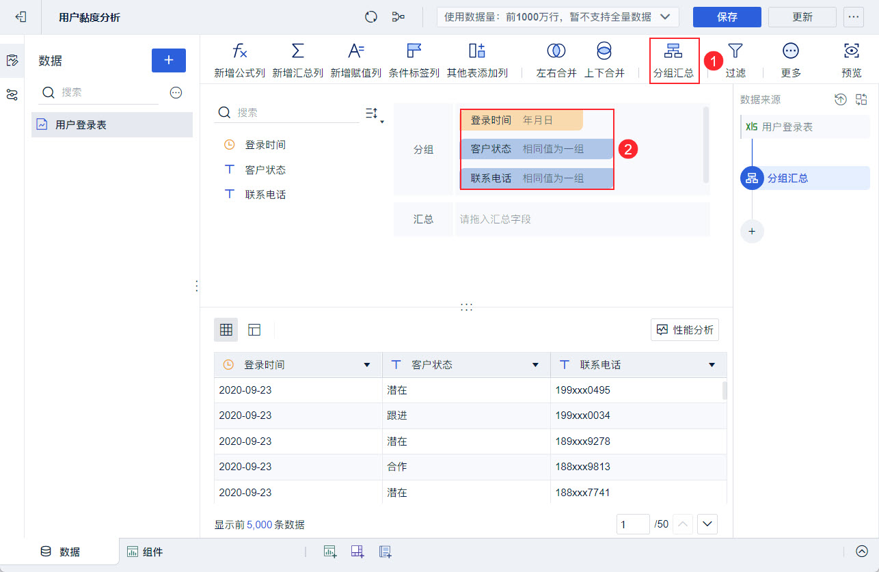This screenshot has height=572, width=879.
Task: Click 客户状态 相同值为一组 group chip
Action: (537, 149)
